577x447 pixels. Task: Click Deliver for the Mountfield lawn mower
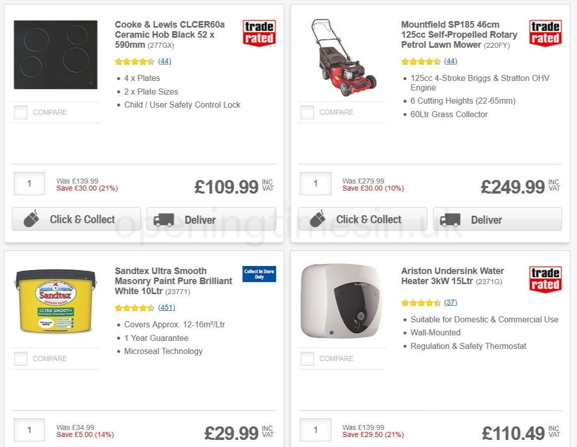(x=497, y=219)
